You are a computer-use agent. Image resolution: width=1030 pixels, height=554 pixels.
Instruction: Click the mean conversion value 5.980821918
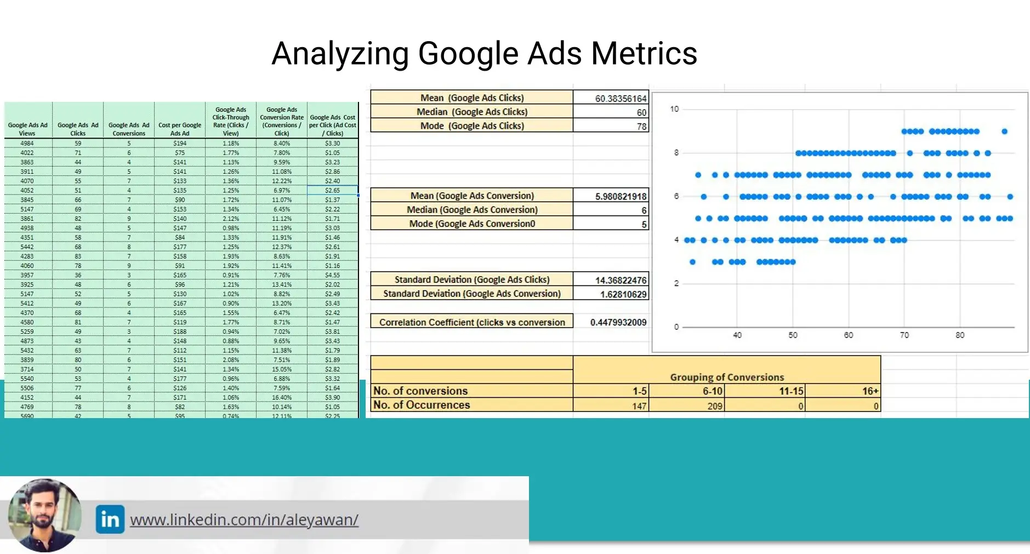click(x=611, y=196)
